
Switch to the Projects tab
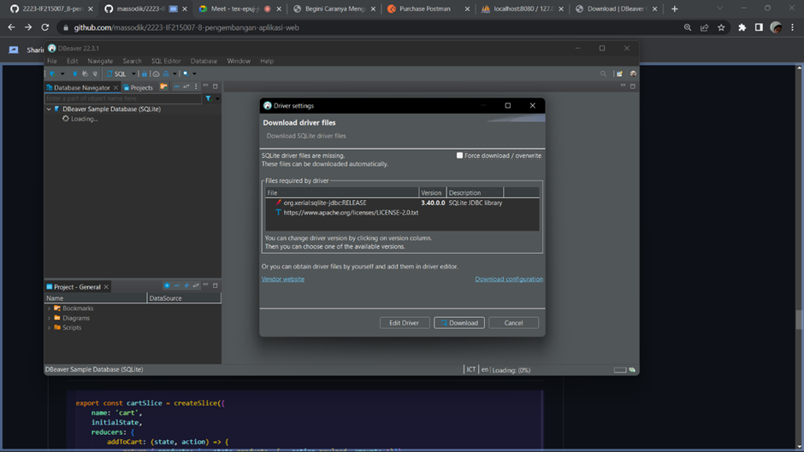point(138,88)
